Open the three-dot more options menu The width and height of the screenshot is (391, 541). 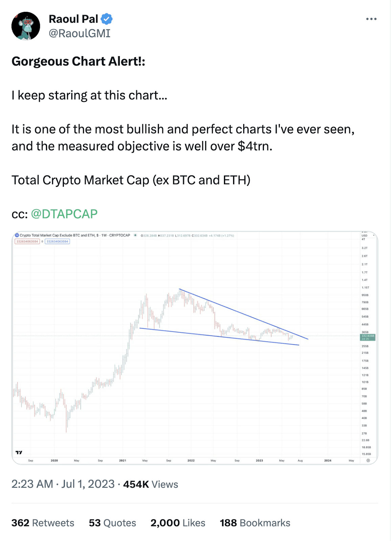[x=371, y=19]
